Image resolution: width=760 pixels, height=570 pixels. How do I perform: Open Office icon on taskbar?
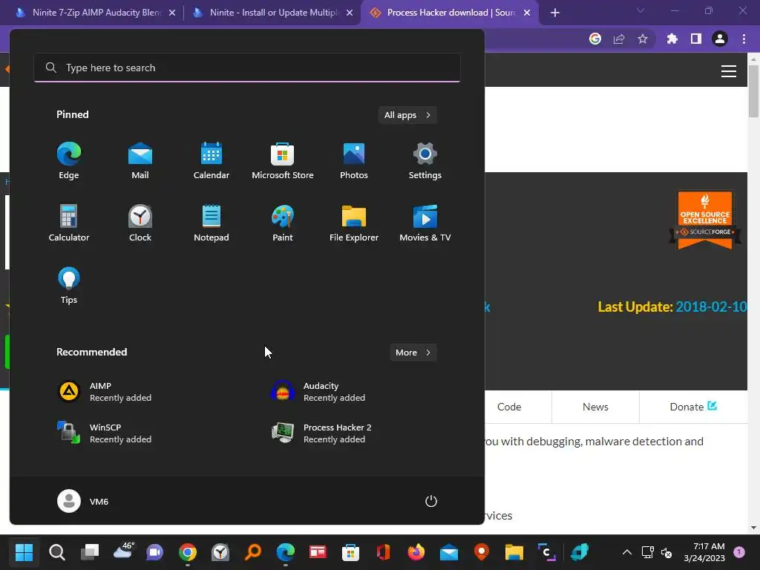click(384, 551)
